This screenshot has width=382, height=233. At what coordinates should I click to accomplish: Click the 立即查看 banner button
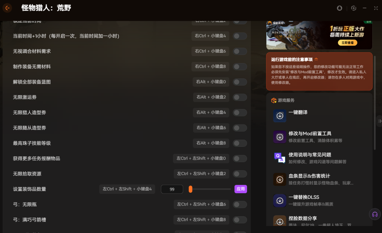tap(347, 43)
